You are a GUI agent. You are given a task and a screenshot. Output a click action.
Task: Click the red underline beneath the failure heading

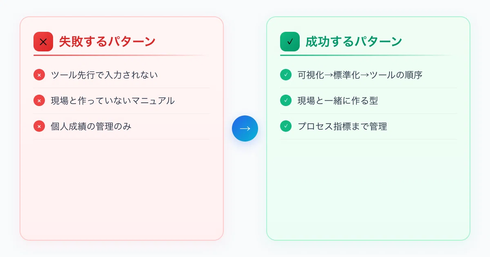tap(122, 55)
